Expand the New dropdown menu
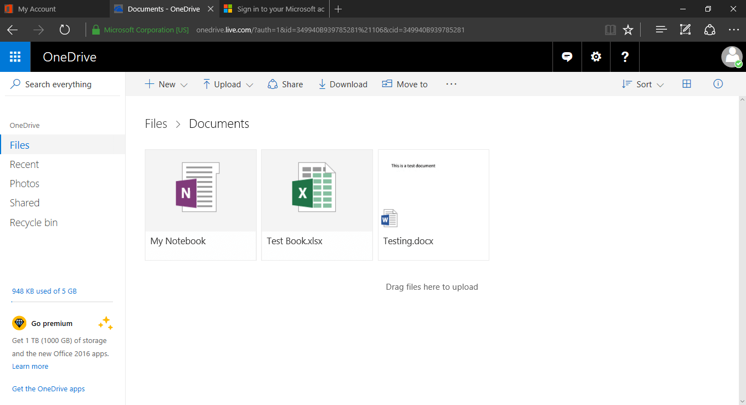Image resolution: width=746 pixels, height=405 pixels. pyautogui.click(x=166, y=84)
